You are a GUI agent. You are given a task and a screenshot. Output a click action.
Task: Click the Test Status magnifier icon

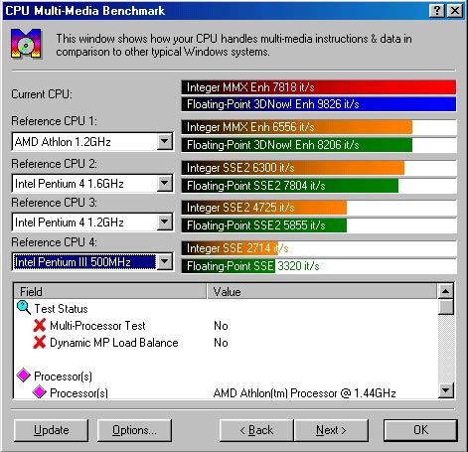pyautogui.click(x=24, y=308)
